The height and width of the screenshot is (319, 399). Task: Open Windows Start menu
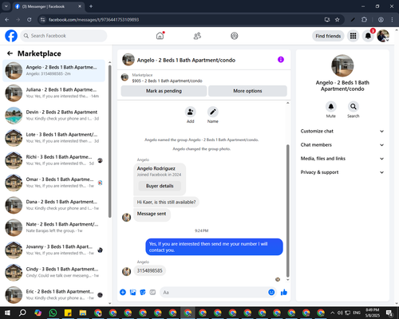[x=7, y=313]
